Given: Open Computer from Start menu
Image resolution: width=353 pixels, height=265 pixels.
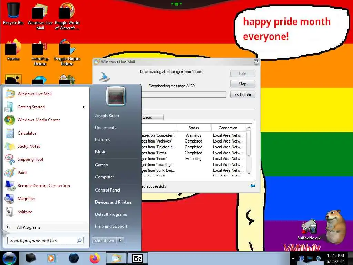Looking at the screenshot, I should [104, 177].
